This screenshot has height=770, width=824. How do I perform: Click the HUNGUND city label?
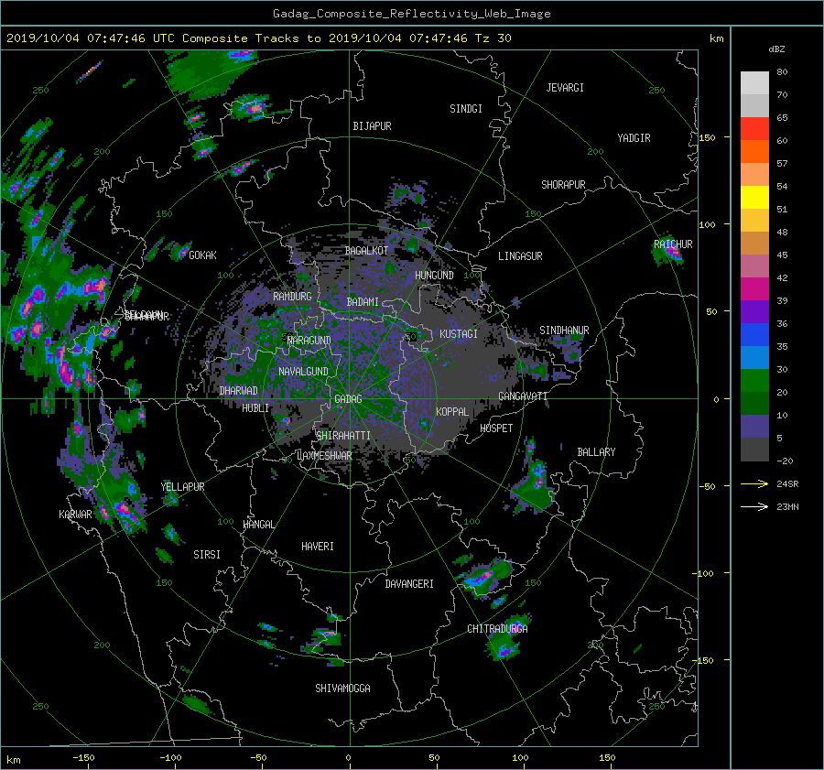click(x=434, y=276)
